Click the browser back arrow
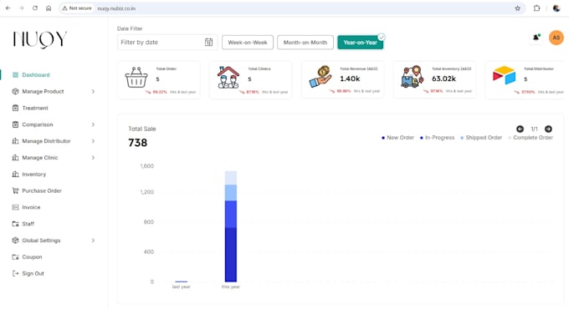Image resolution: width=569 pixels, height=309 pixels. [x=8, y=8]
